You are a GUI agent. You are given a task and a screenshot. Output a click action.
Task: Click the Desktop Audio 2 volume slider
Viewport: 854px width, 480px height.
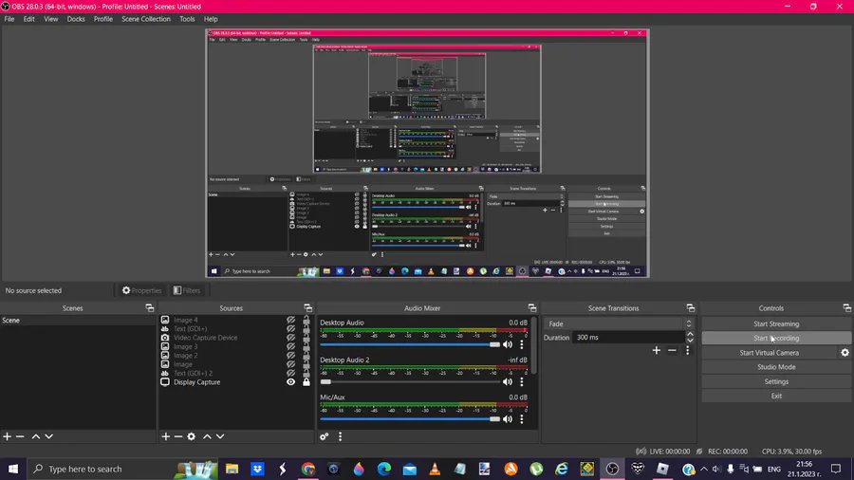click(410, 382)
